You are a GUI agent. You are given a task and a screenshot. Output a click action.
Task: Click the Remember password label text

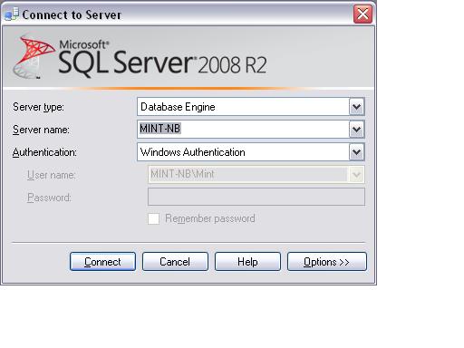[210, 218]
